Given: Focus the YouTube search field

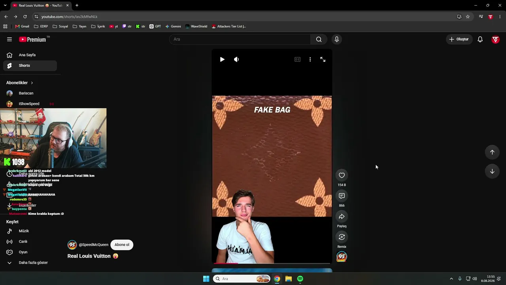Looking at the screenshot, I should click(x=240, y=39).
